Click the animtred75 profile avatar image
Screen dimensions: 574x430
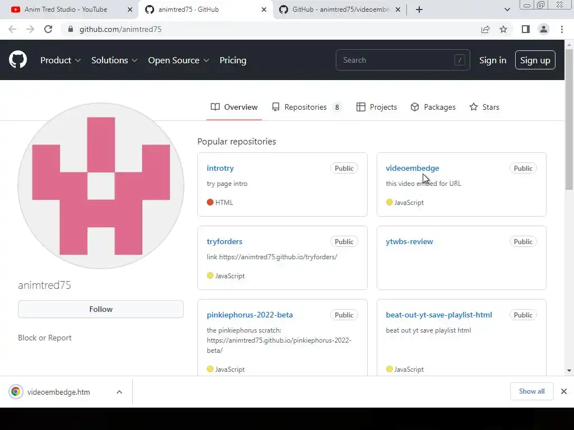101,186
